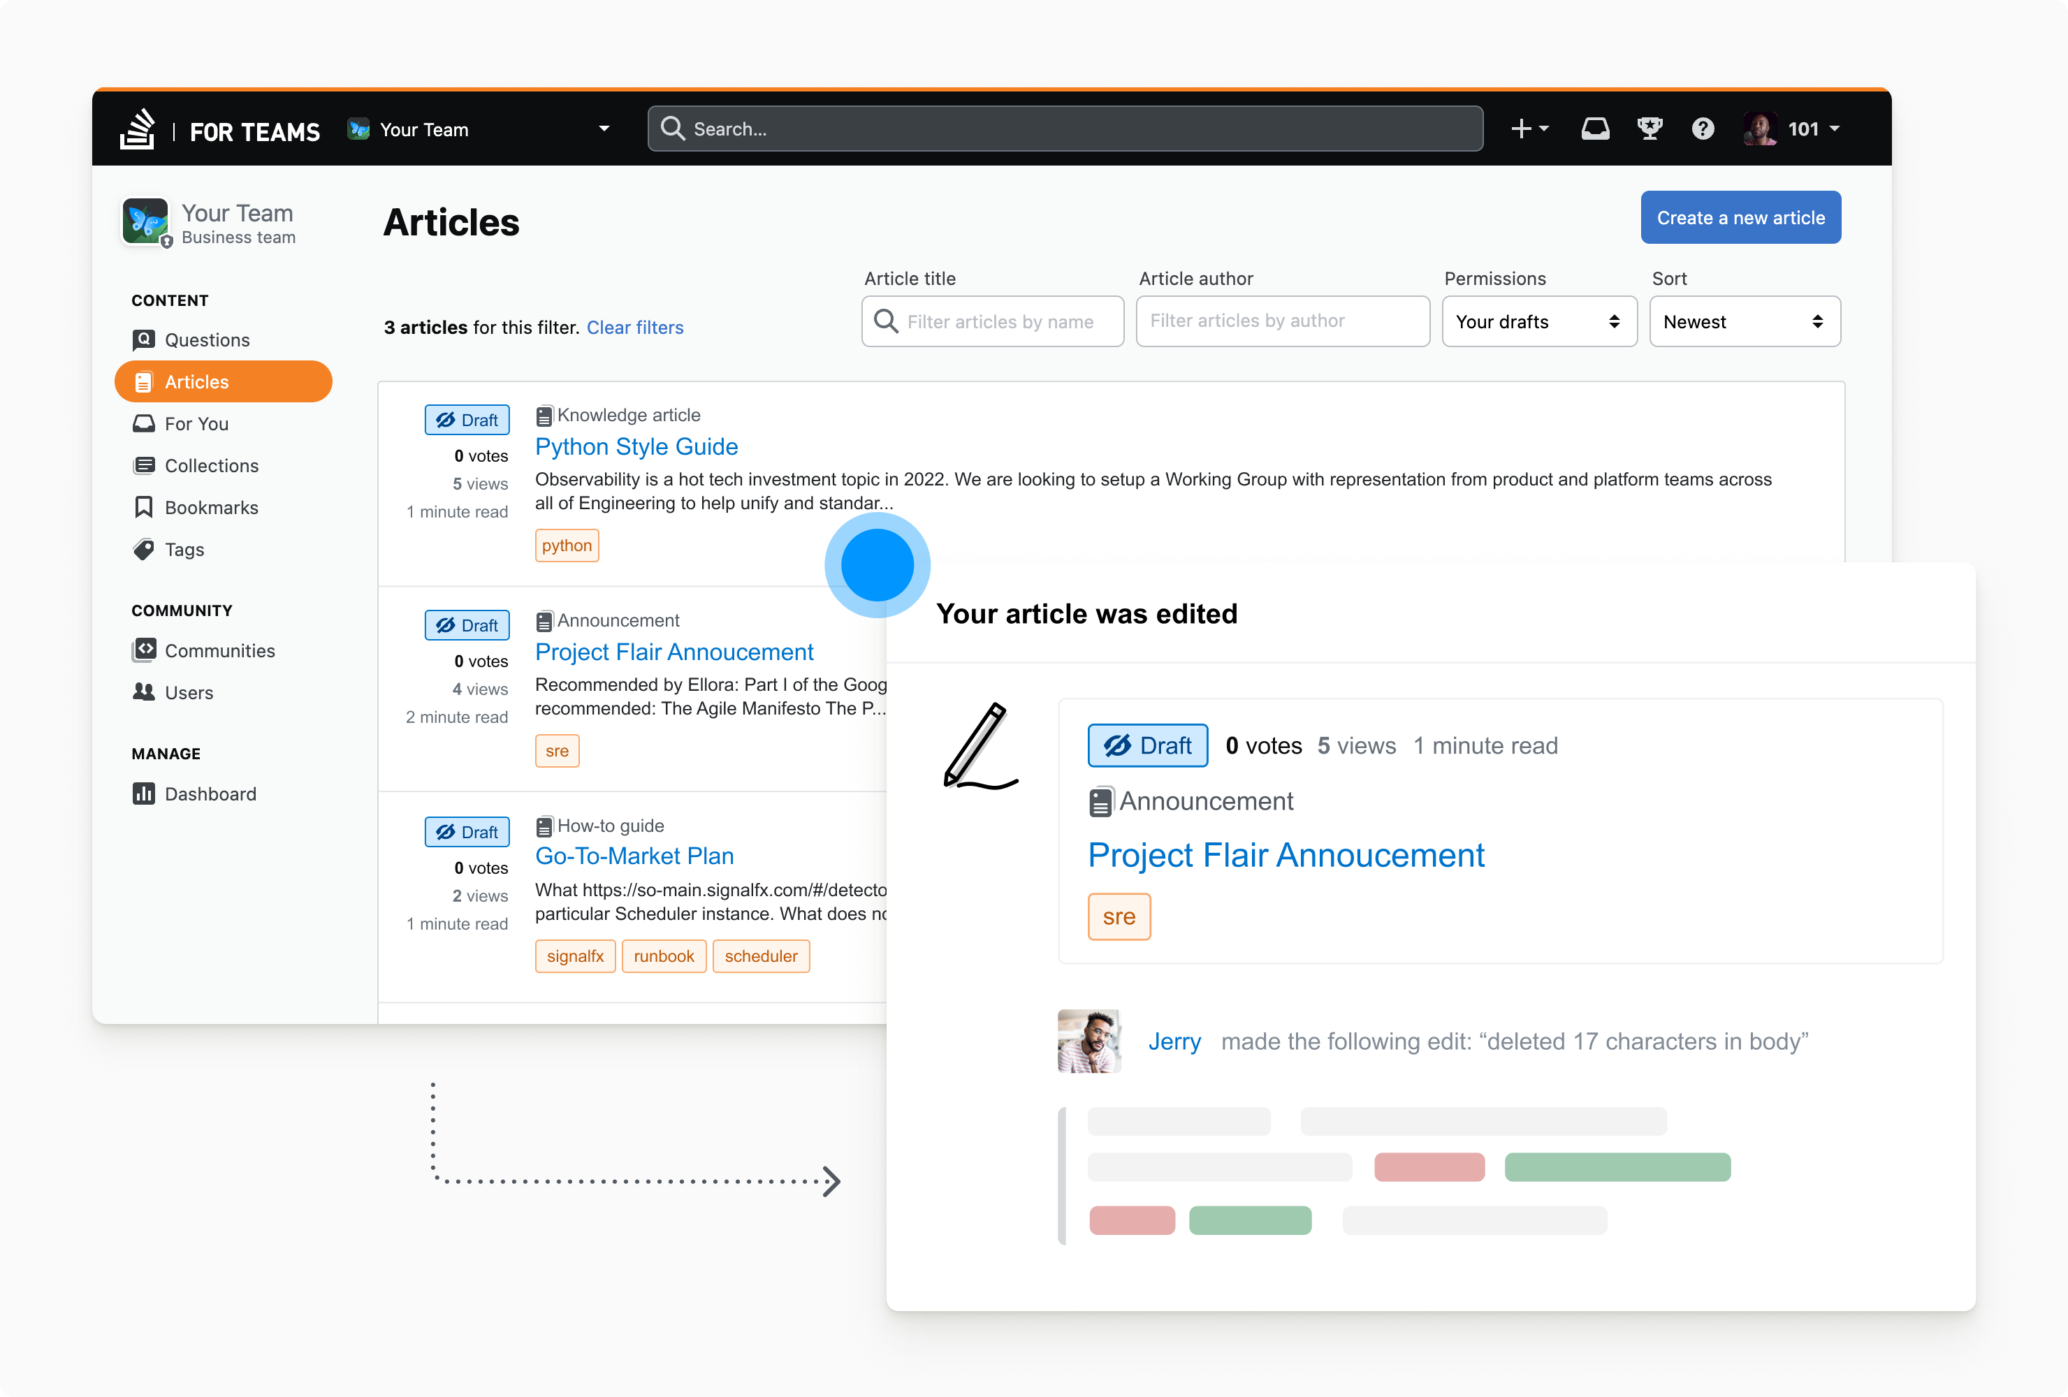The image size is (2068, 1397).
Task: Click the document icon beside How-to guide
Action: 544,826
